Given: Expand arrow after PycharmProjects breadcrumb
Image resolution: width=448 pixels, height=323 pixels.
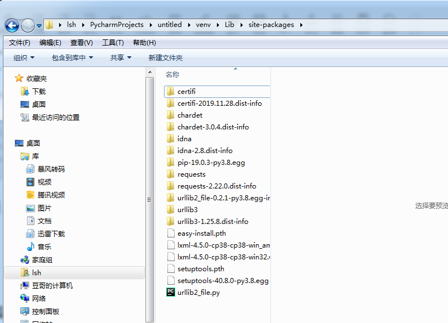Looking at the screenshot, I should point(150,25).
